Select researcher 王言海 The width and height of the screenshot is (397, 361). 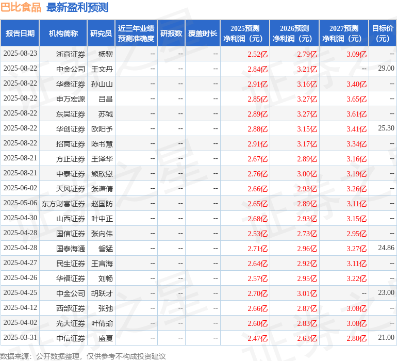coord(102,264)
